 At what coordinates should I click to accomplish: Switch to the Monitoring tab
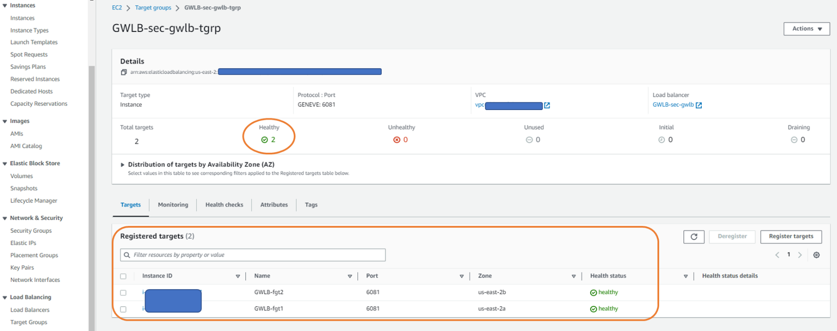tap(173, 205)
